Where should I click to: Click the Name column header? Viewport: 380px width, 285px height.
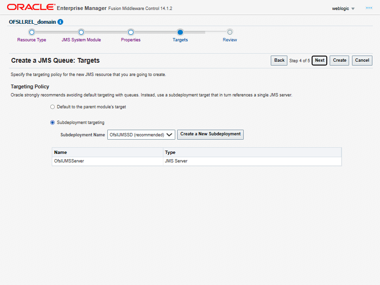[x=107, y=152]
